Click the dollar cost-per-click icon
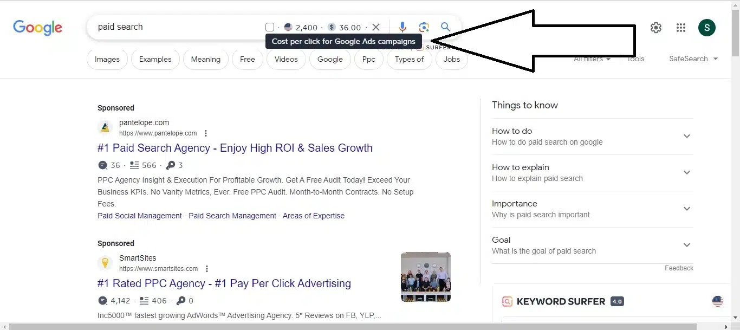This screenshot has height=330, width=740. tap(332, 27)
